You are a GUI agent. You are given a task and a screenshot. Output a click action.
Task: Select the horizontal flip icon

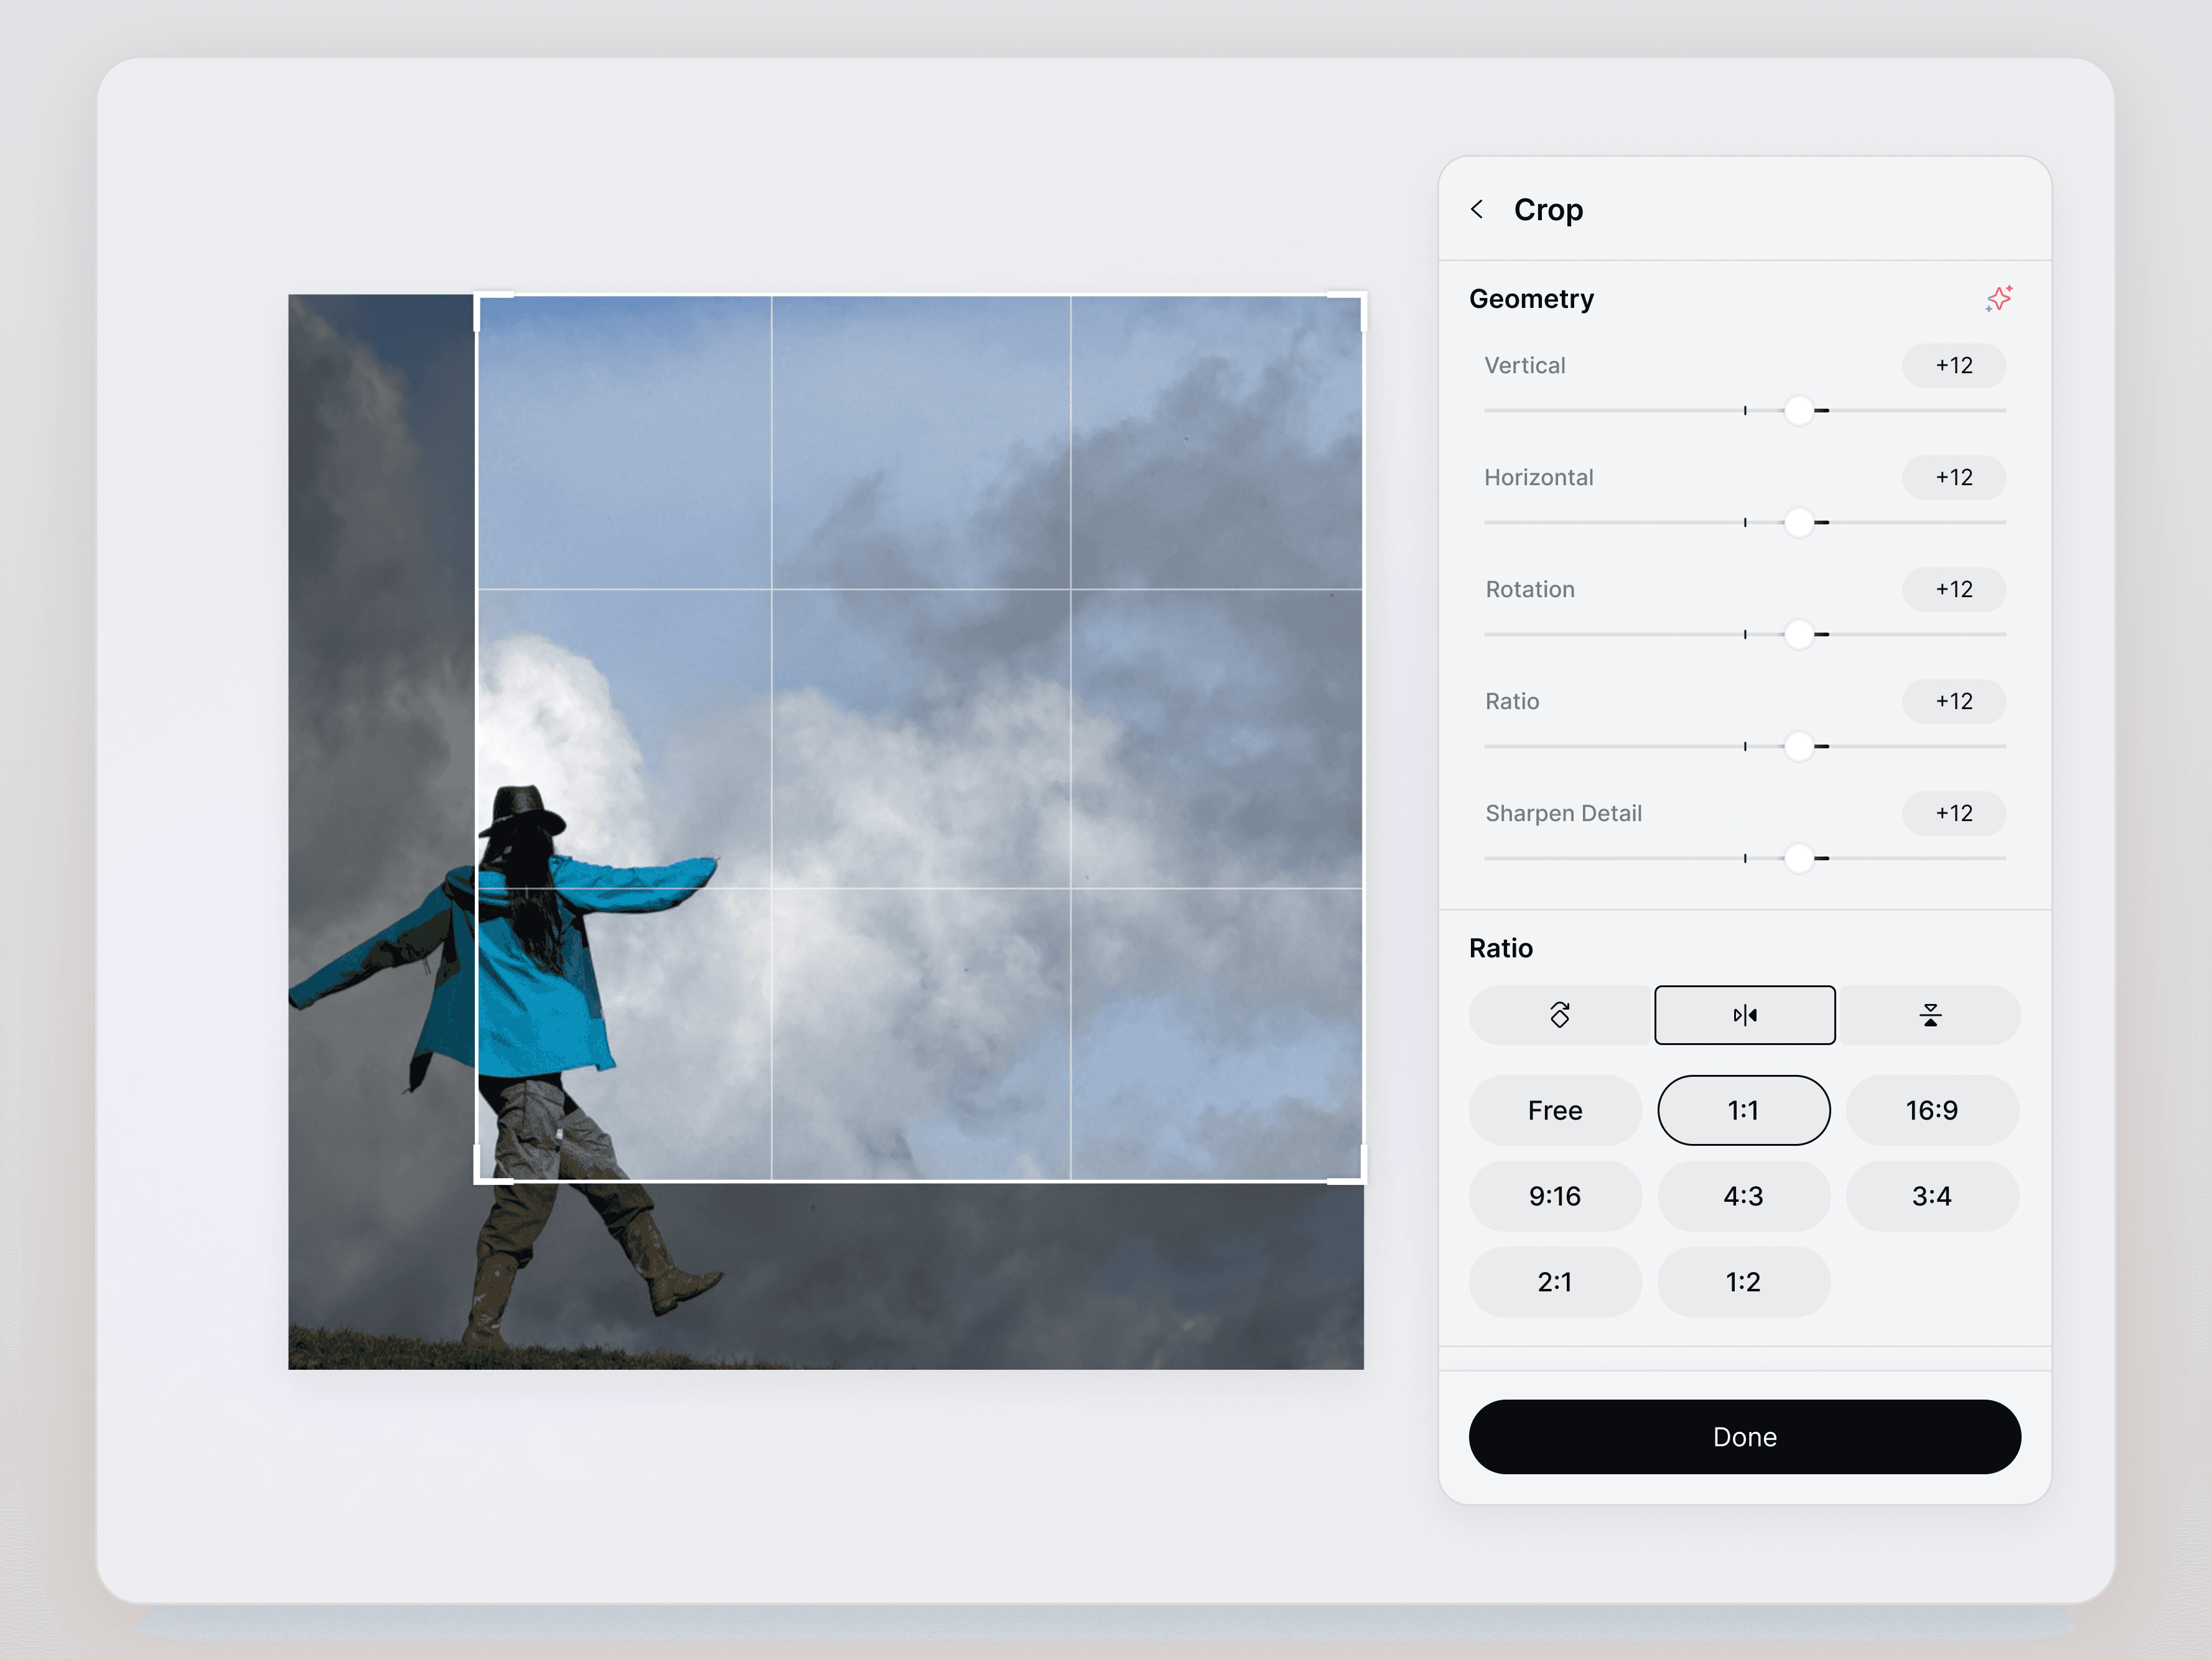1744,1015
